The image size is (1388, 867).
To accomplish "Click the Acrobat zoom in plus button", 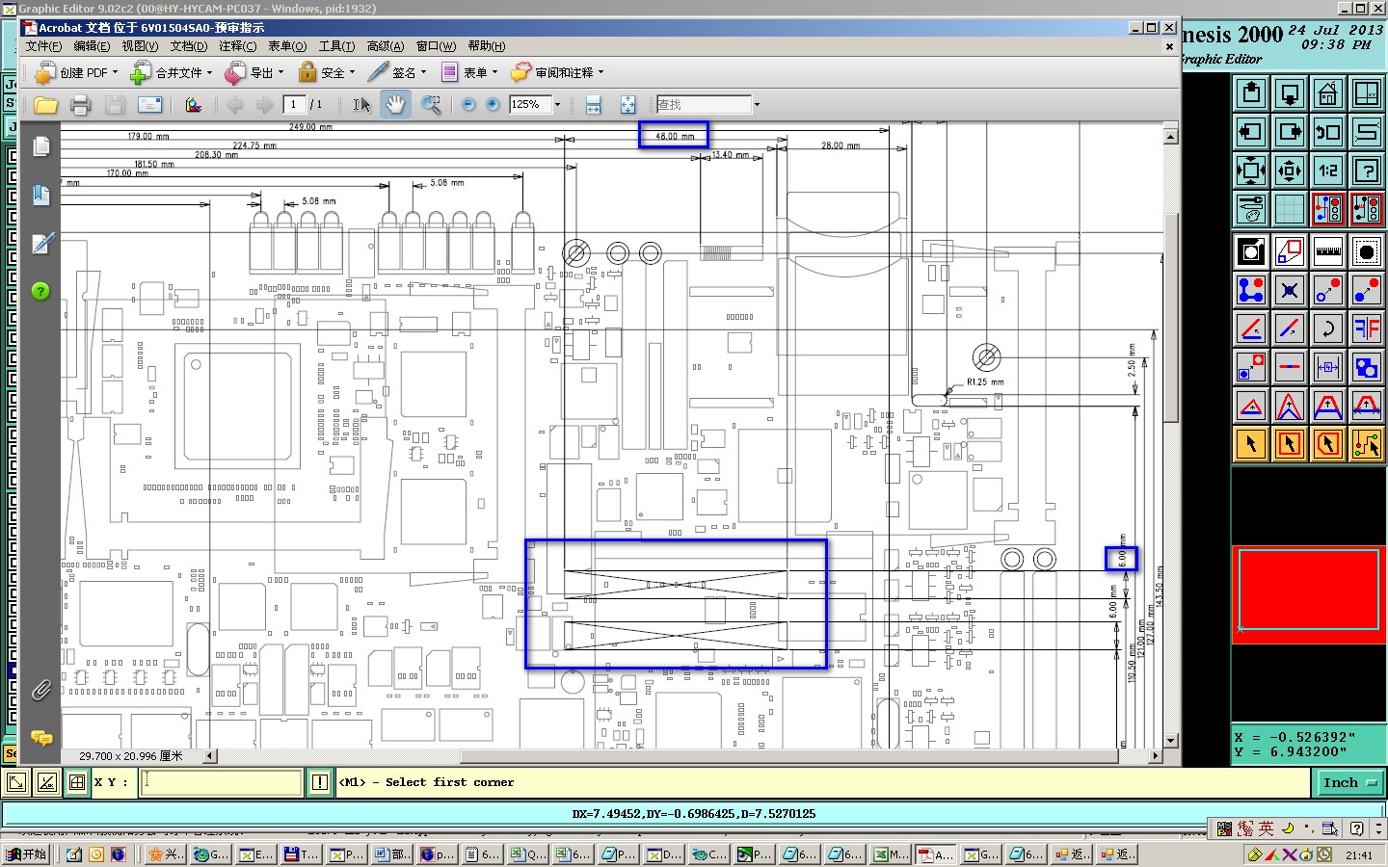I will click(x=493, y=104).
